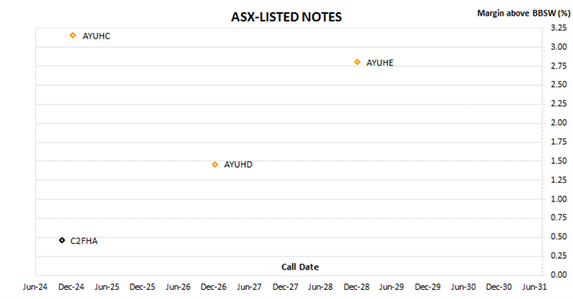Click the Jun-29 x-axis label
Screen dimensions: 573x299
pos(391,287)
